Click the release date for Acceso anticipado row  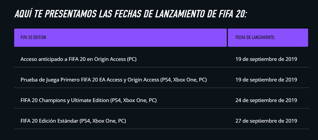click(266, 59)
